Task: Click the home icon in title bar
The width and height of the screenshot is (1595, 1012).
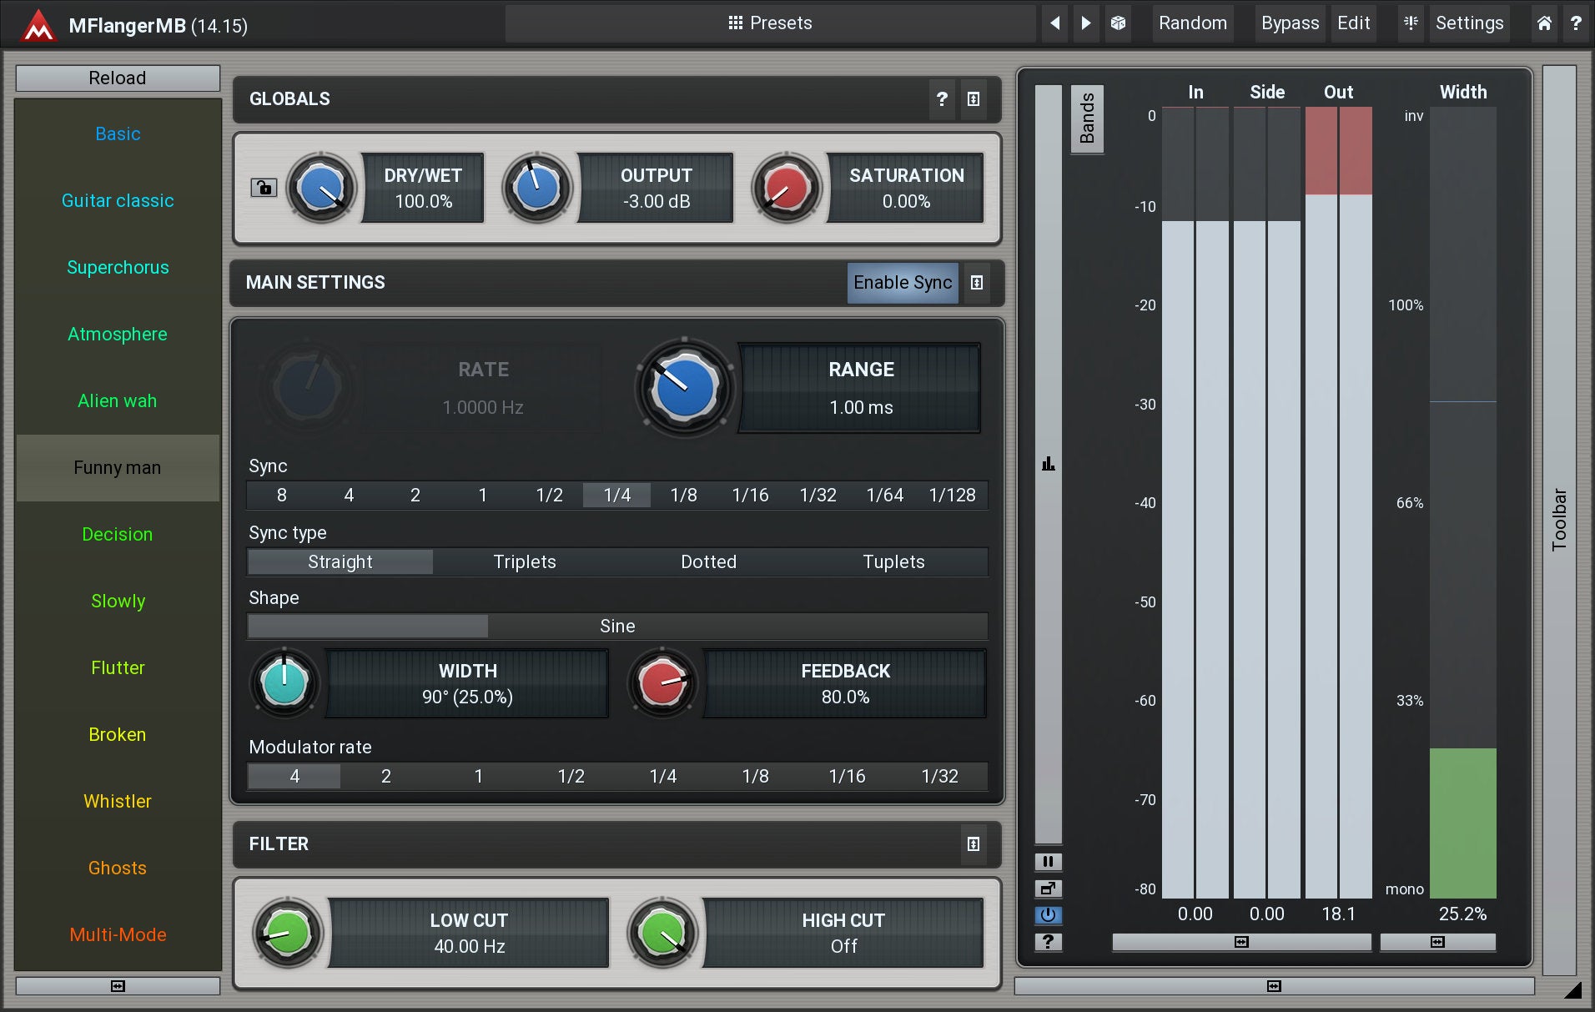Action: [1544, 23]
